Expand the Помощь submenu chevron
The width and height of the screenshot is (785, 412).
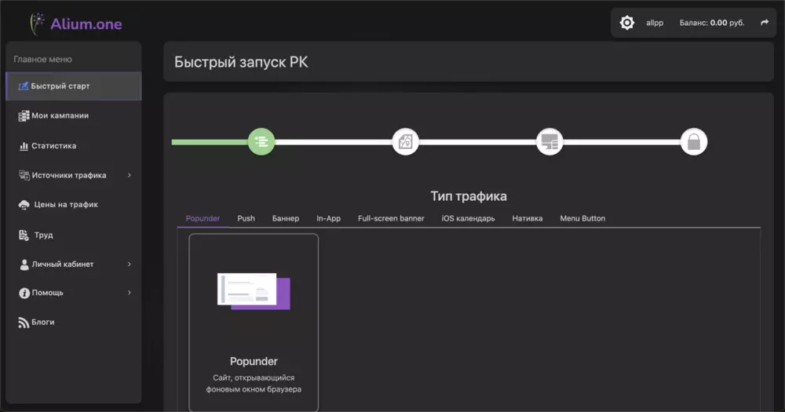[130, 293]
